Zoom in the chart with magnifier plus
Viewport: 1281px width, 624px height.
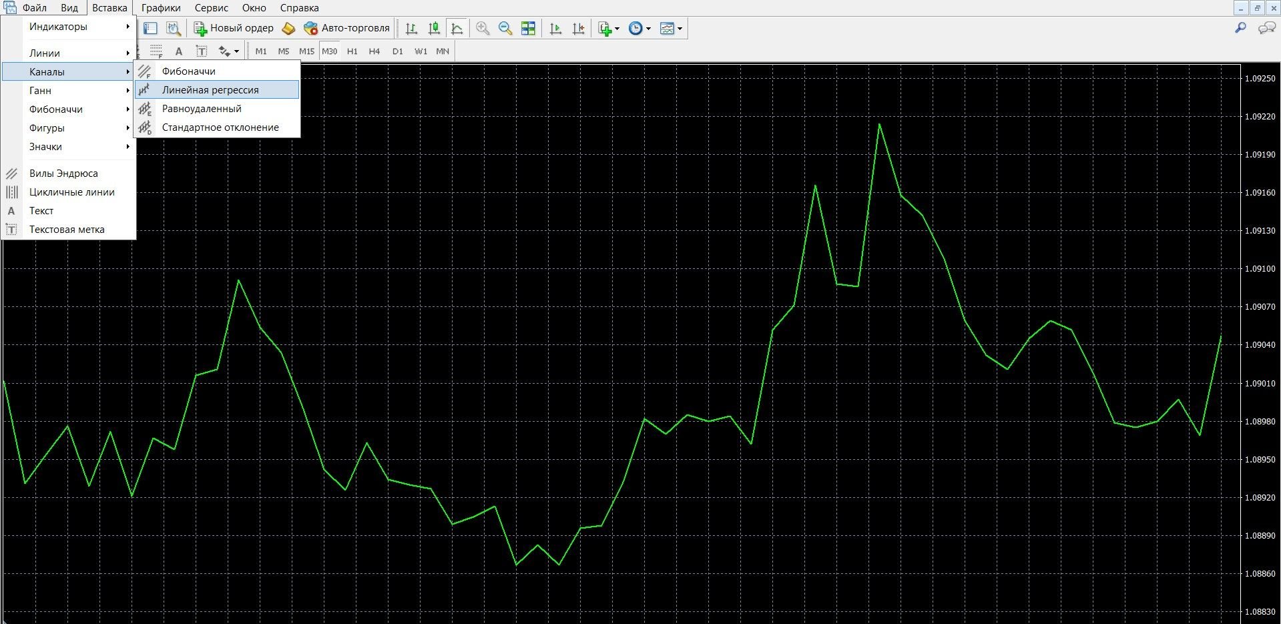tap(483, 28)
